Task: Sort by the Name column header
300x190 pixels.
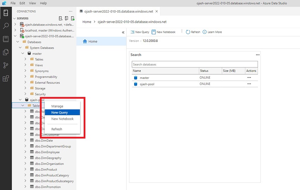Action: [x=166, y=71]
